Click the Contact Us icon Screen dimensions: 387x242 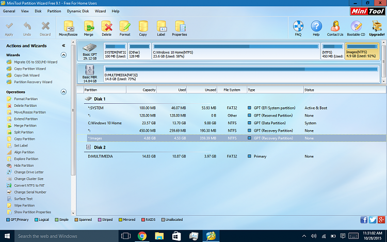[x=335, y=26]
